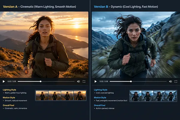
Task: Click 'Smooth, natural movement' text
Action: pyautogui.click(x=16, y=100)
